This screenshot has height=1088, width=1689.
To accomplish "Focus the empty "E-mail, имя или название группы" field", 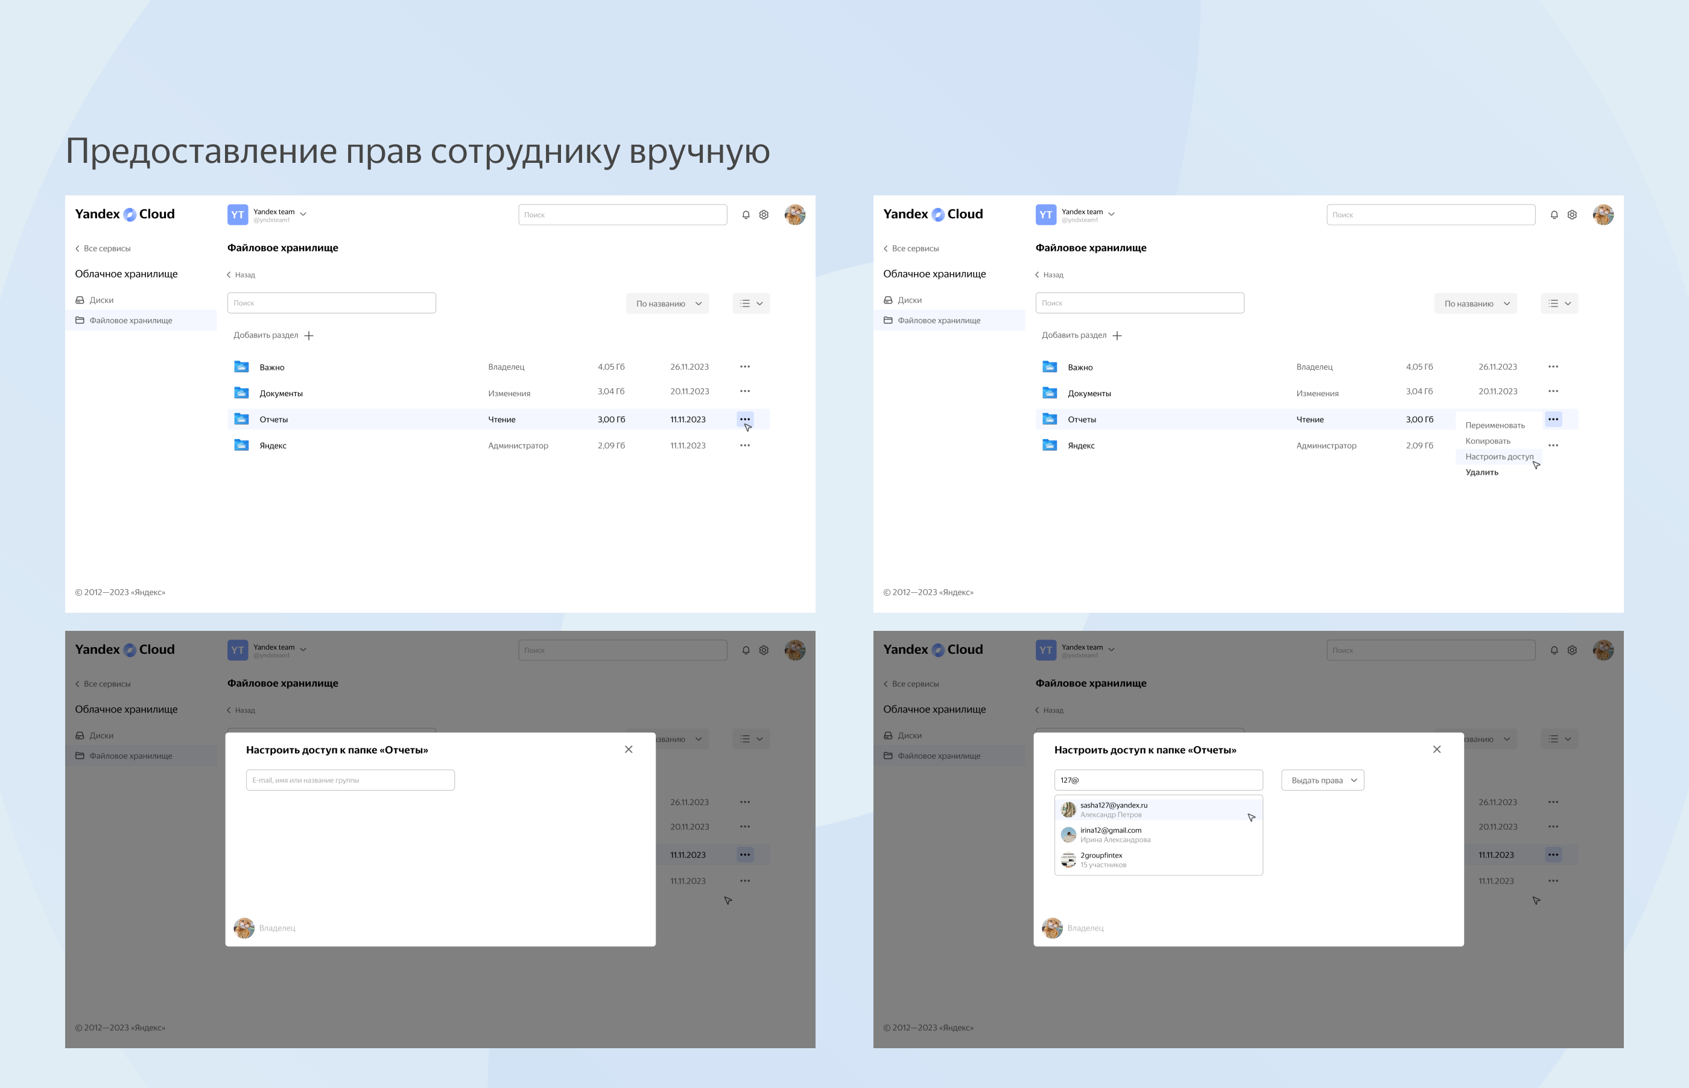I will (350, 780).
